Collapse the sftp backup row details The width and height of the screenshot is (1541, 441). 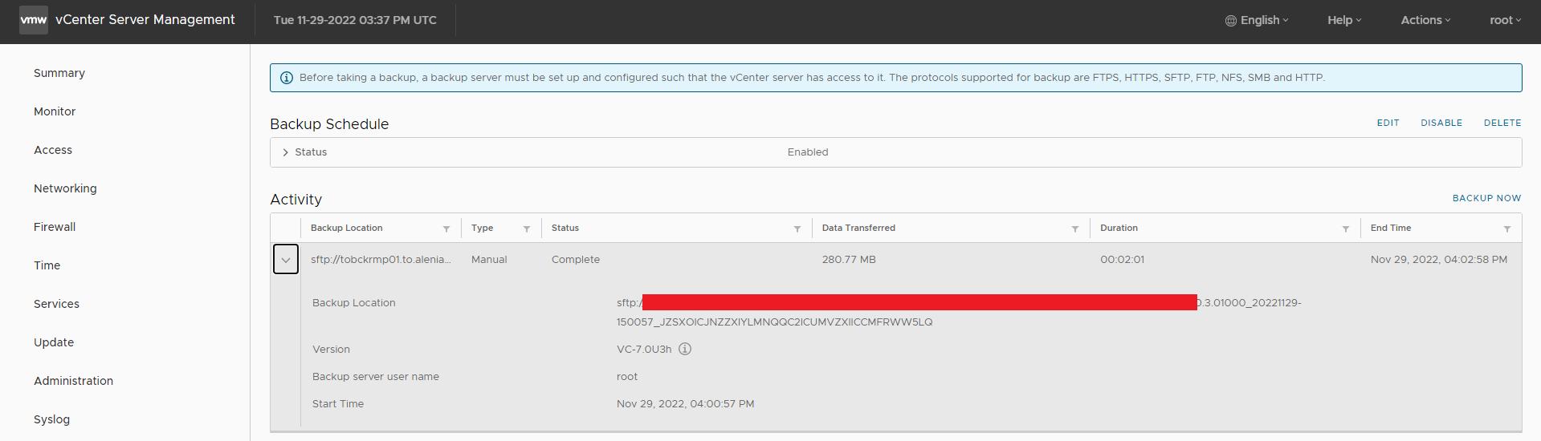point(286,259)
